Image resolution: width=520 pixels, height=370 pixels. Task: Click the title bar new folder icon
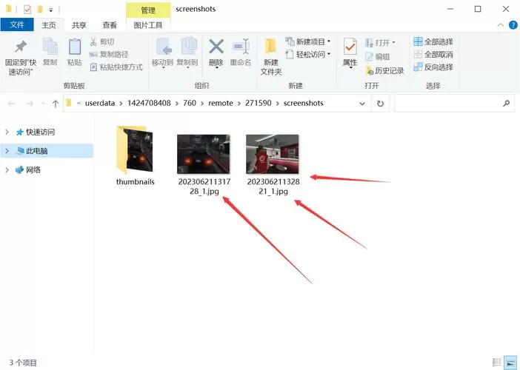[x=39, y=10]
